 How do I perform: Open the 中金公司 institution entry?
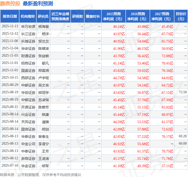click(x=28, y=144)
